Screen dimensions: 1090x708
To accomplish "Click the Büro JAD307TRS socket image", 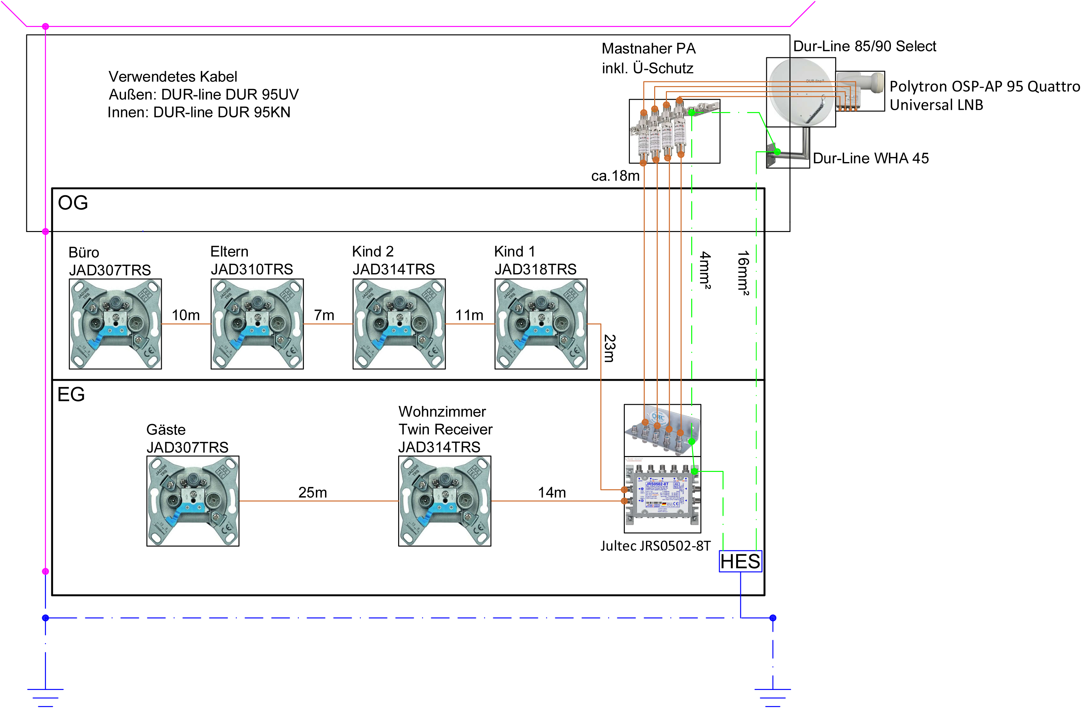I will click(x=115, y=324).
